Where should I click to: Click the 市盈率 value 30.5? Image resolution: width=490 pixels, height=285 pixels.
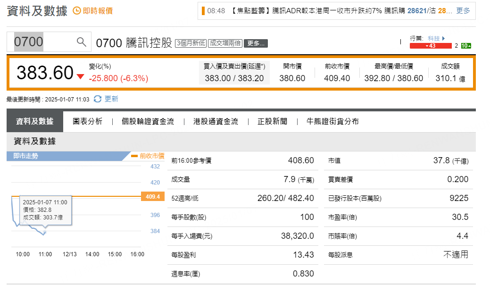click(460, 217)
